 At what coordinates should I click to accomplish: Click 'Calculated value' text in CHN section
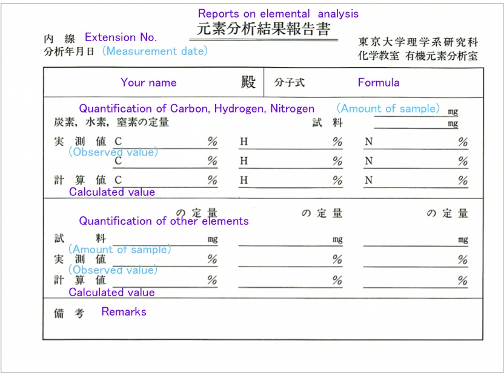[x=112, y=192]
